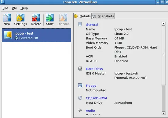Open the File menu
Viewport: 168px width, 118px height.
click(x=5, y=8)
